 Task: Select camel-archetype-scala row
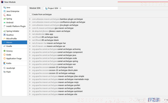(x=98, y=58)
